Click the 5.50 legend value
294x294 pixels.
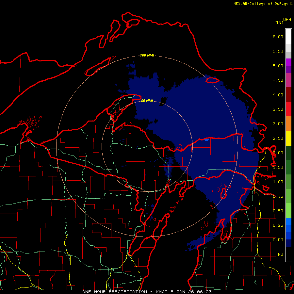pos(278,51)
